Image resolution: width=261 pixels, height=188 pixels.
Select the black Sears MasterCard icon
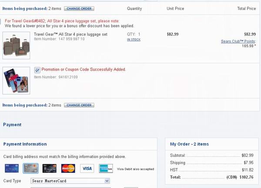[x=50, y=168]
